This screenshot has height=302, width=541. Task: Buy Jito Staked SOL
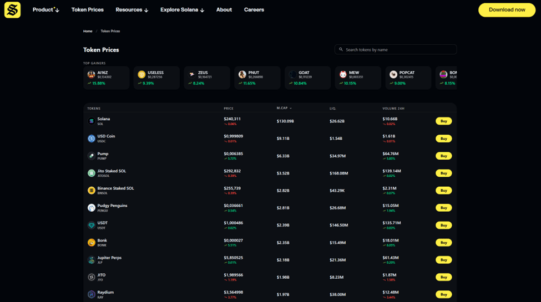pos(444,173)
